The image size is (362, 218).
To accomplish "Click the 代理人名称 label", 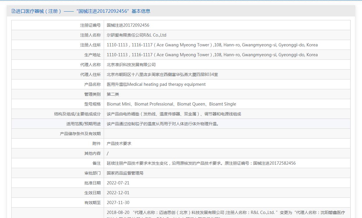I will [x=90, y=65].
